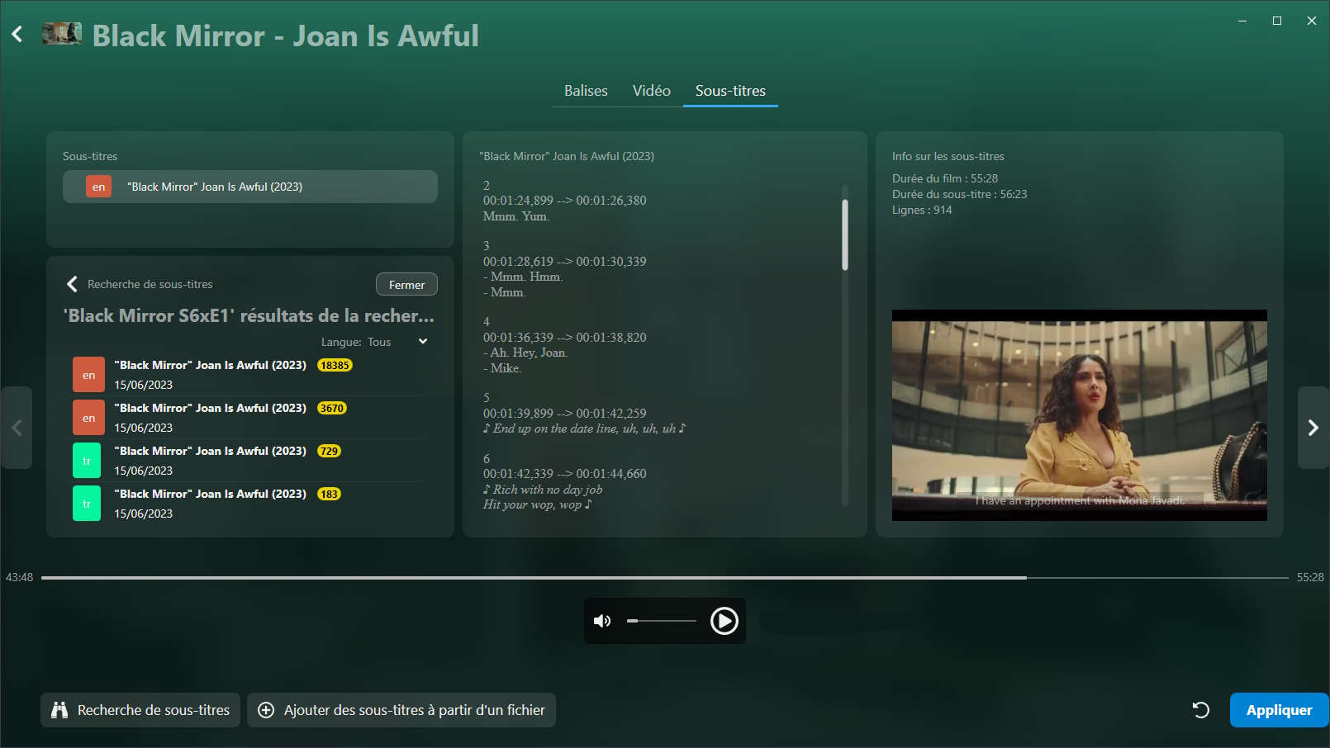The height and width of the screenshot is (748, 1330).
Task: Minimize the application window
Action: tap(1242, 21)
